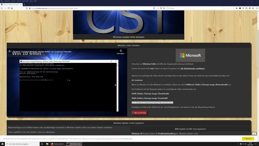Click the video channel avatar icon
259x146 pixels.
pyautogui.click(x=10, y=52)
